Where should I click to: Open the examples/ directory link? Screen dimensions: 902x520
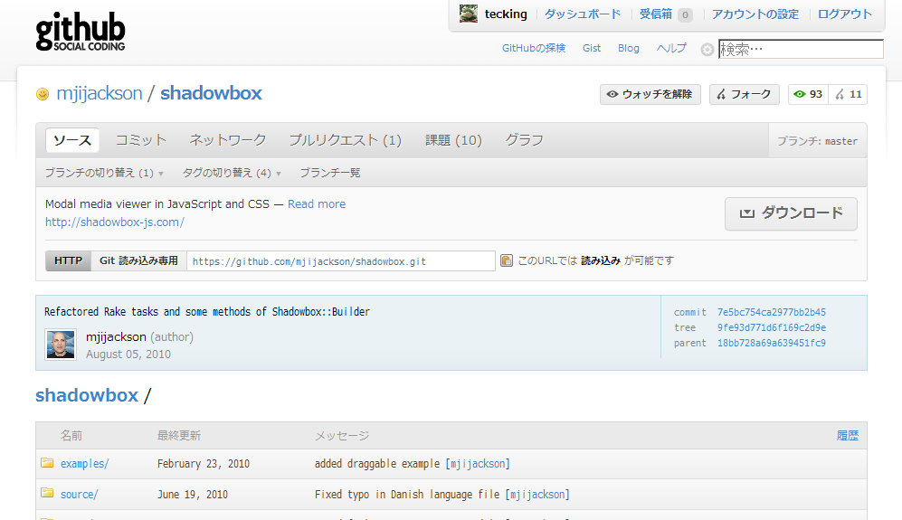click(x=84, y=464)
